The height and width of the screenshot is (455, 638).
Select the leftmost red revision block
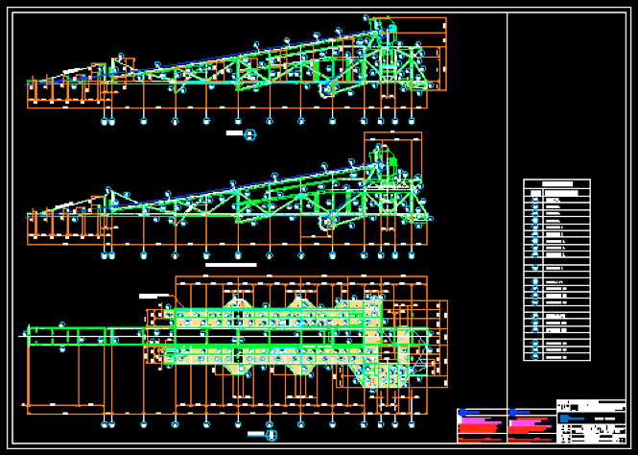[x=480, y=425]
